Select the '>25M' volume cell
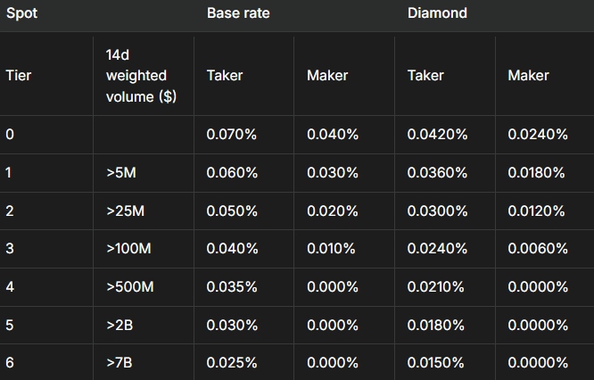This screenshot has width=594, height=380. (x=126, y=211)
